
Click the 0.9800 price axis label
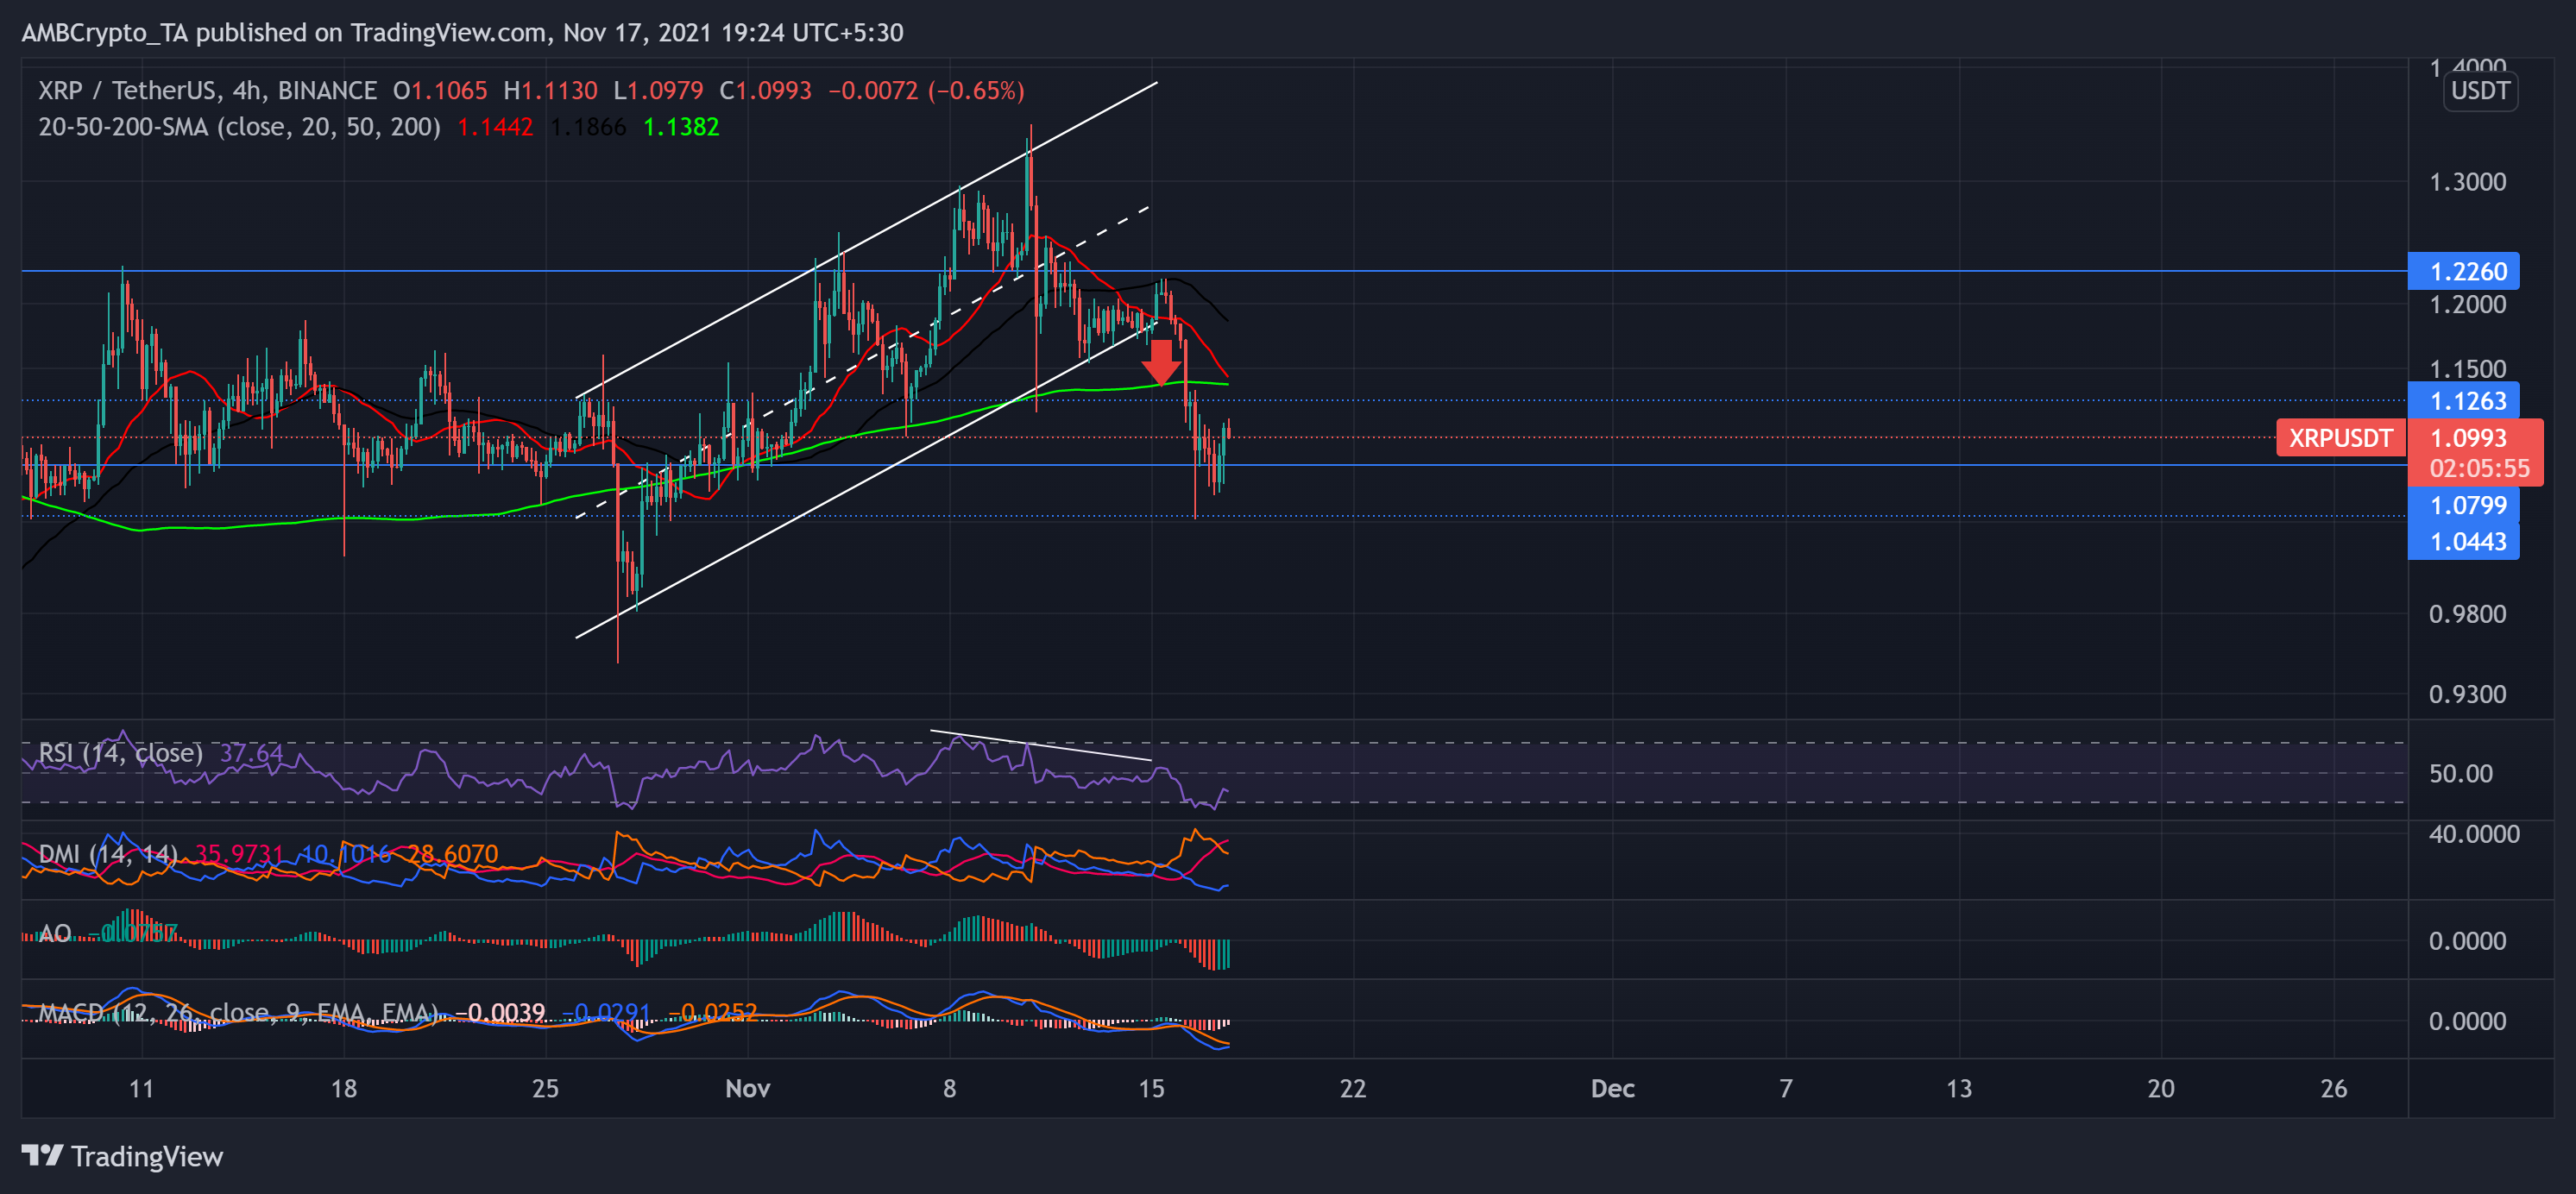click(2467, 614)
